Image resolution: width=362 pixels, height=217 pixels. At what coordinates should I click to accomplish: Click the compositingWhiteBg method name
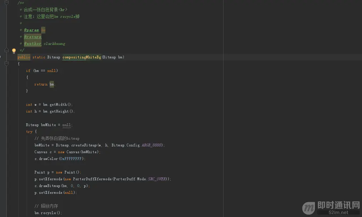[x=82, y=57]
